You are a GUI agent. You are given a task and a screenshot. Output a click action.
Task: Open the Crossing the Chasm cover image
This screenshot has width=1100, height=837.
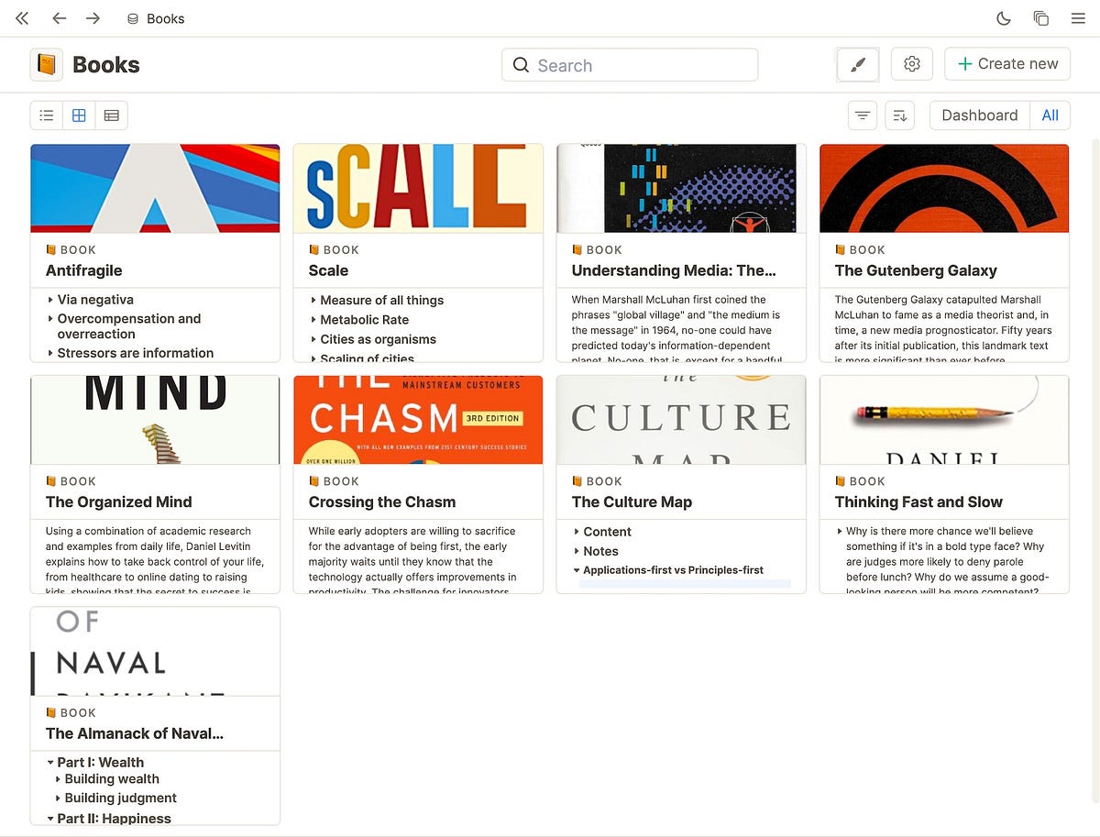point(418,420)
